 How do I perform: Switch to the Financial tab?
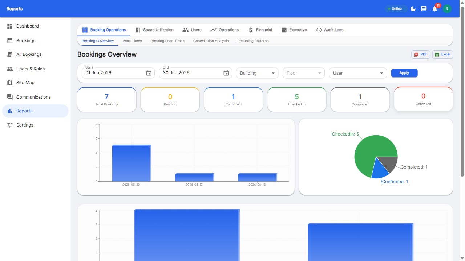point(260,30)
